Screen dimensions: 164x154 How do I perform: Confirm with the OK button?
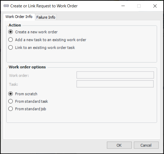pyautogui.click(x=119, y=145)
